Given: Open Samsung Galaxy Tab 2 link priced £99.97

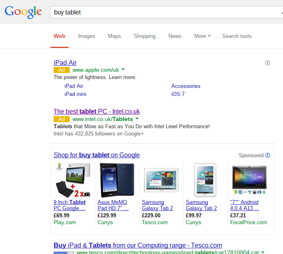Looking at the screenshot, I should tap(201, 205).
